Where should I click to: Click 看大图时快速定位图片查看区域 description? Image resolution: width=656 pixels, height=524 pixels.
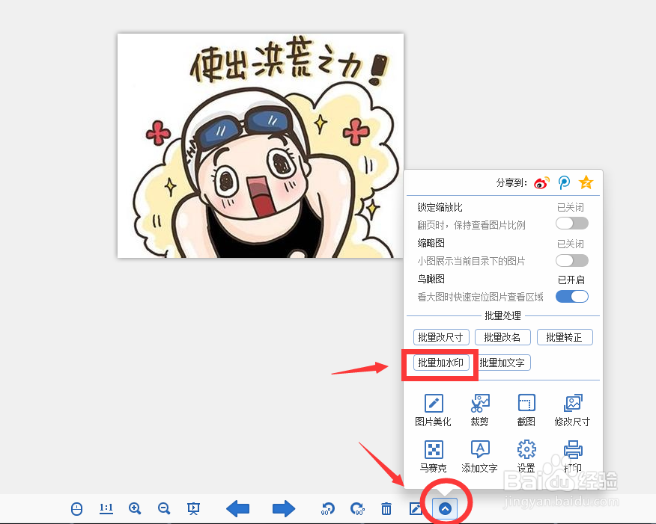(x=480, y=297)
